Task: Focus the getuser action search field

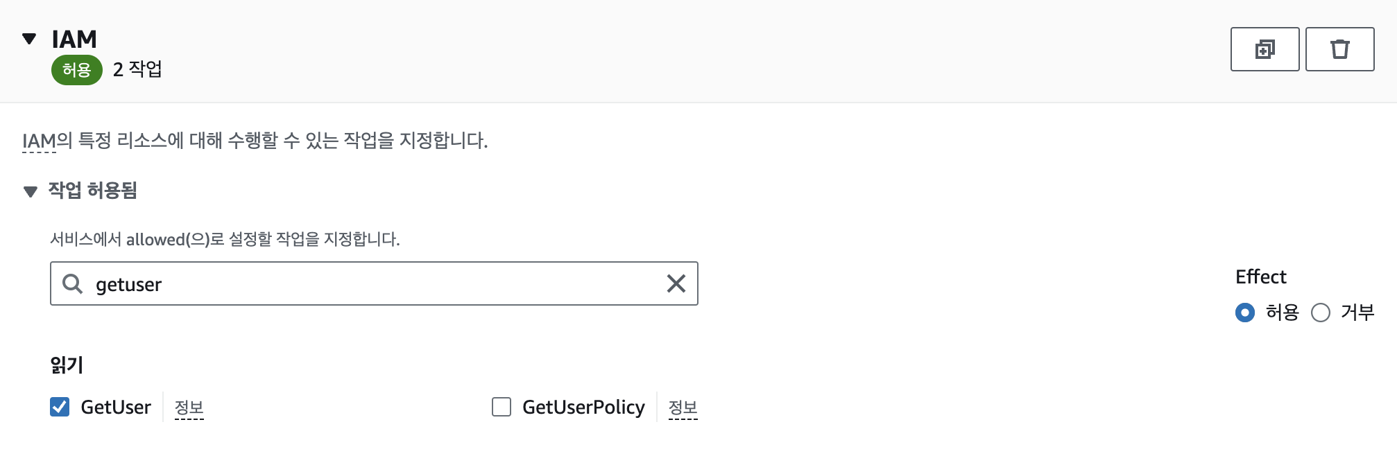Action: 375,283
